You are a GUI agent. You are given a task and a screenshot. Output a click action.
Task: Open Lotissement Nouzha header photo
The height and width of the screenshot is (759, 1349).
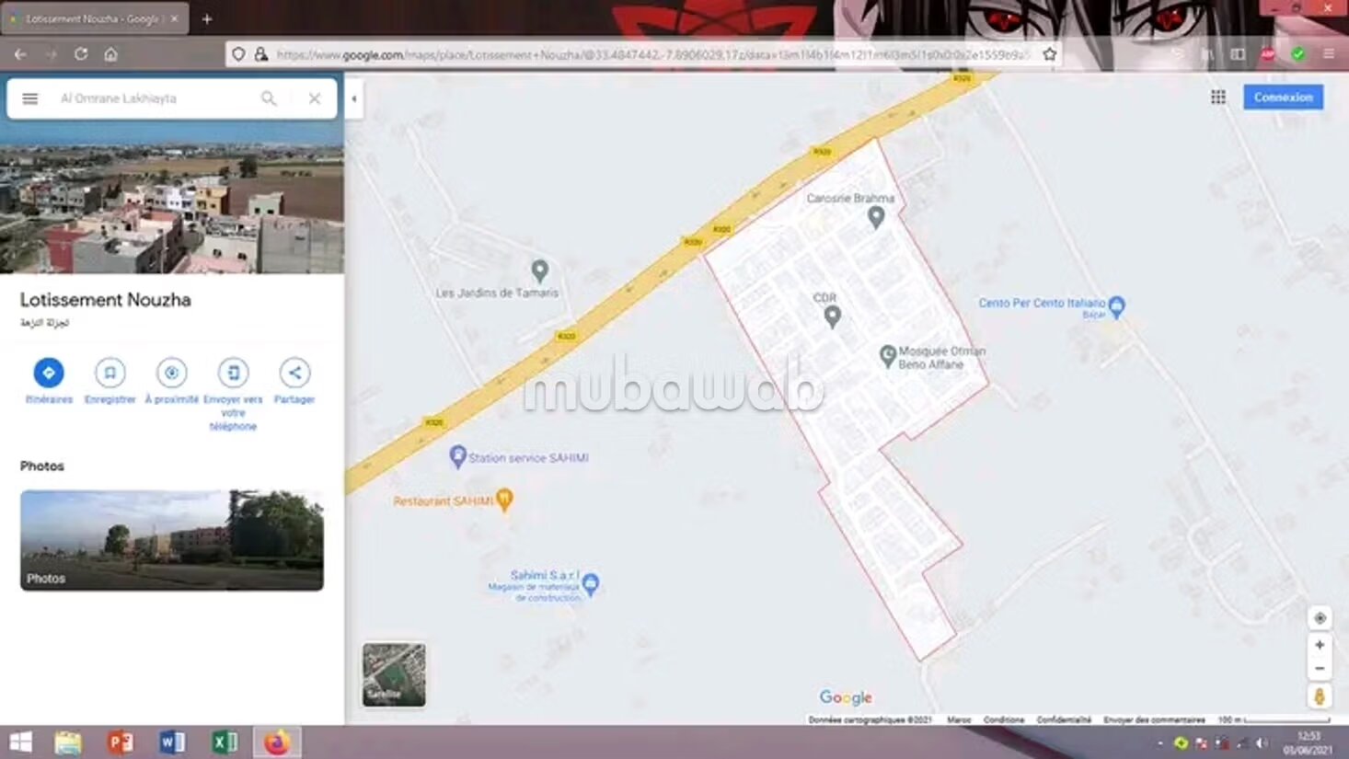click(172, 197)
